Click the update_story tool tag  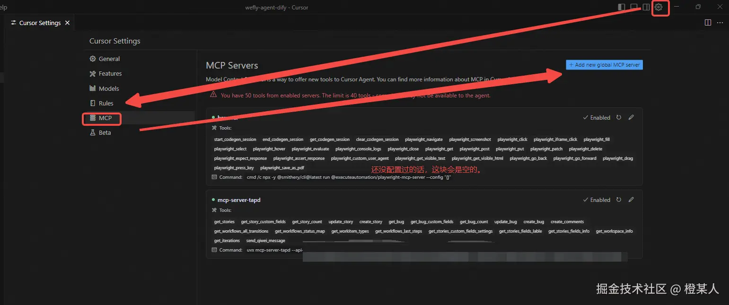click(341, 222)
